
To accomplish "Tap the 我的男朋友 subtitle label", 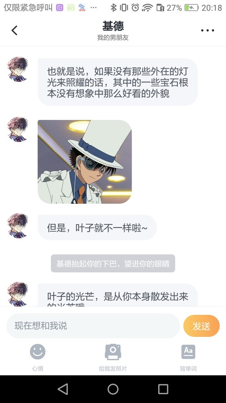I will point(113,38).
